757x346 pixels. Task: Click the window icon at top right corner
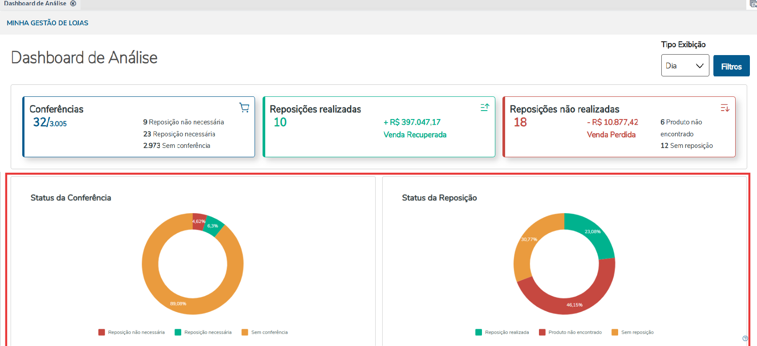753,4
